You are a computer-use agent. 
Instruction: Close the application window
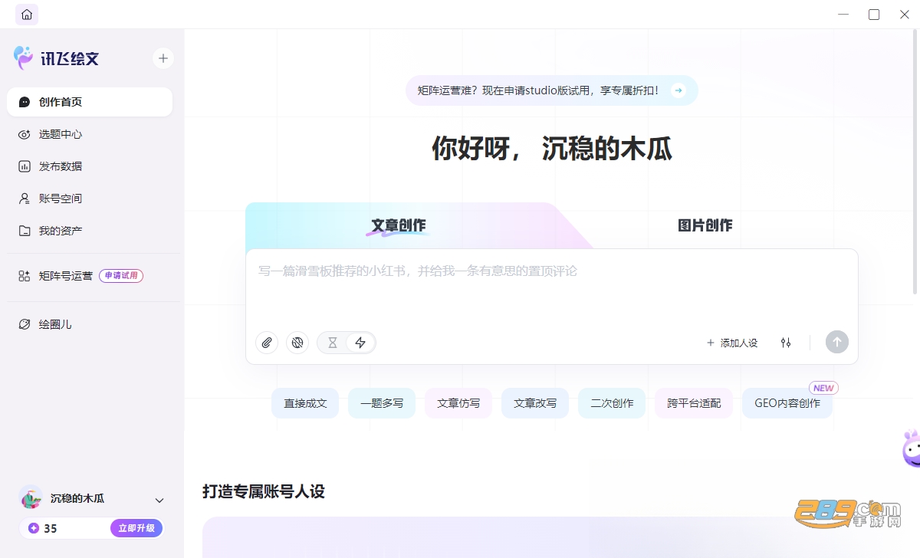pyautogui.click(x=905, y=15)
